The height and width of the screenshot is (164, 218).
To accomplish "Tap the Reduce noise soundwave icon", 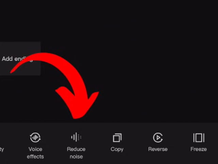I will 76,137.
